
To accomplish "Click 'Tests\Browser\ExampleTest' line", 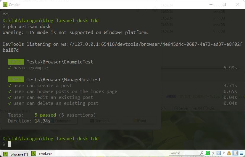I will 60,62.
